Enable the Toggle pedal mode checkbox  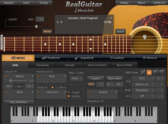coord(69,92)
